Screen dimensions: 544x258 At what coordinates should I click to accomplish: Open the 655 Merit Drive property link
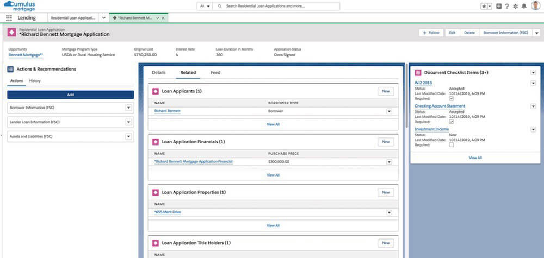168,212
